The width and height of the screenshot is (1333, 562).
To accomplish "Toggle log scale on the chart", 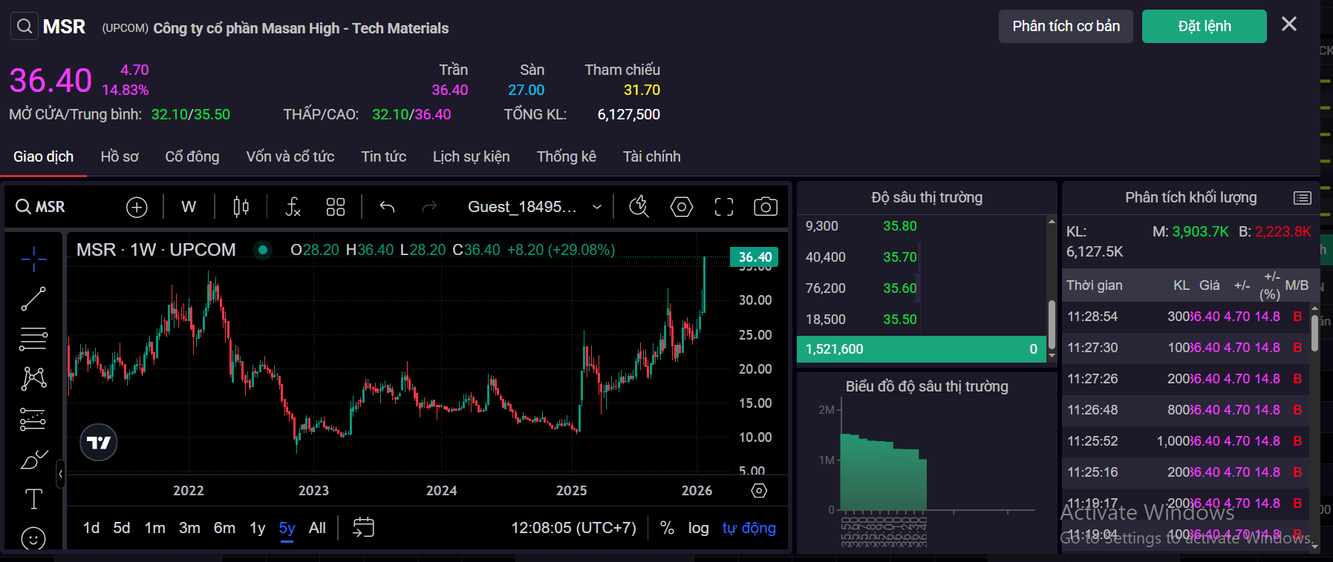I will pos(698,528).
